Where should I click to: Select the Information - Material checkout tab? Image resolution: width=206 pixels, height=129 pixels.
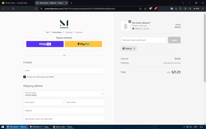pos(51,3)
